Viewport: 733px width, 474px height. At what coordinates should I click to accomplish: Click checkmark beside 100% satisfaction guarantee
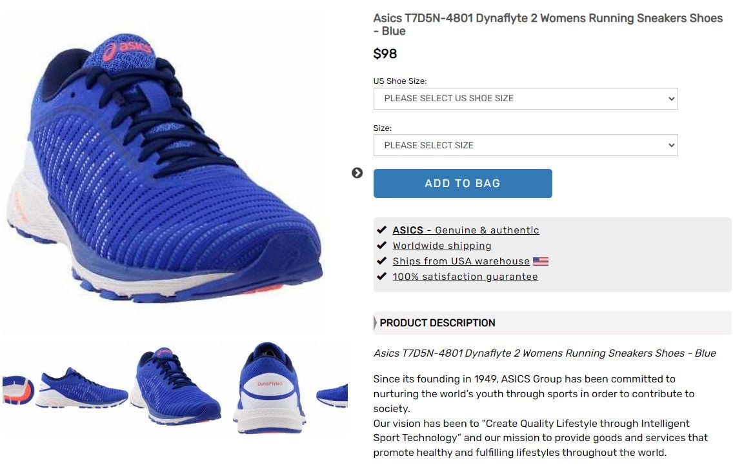(x=381, y=276)
